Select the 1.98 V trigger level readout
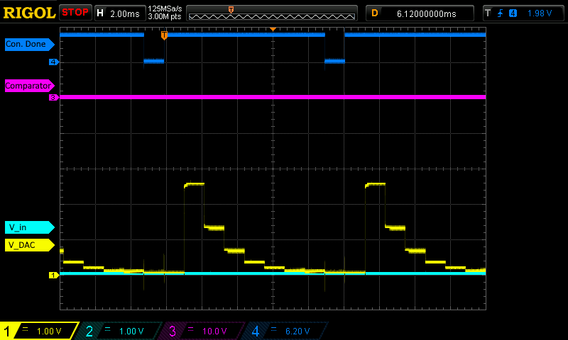Viewport: 568px width, 340px height. point(540,13)
